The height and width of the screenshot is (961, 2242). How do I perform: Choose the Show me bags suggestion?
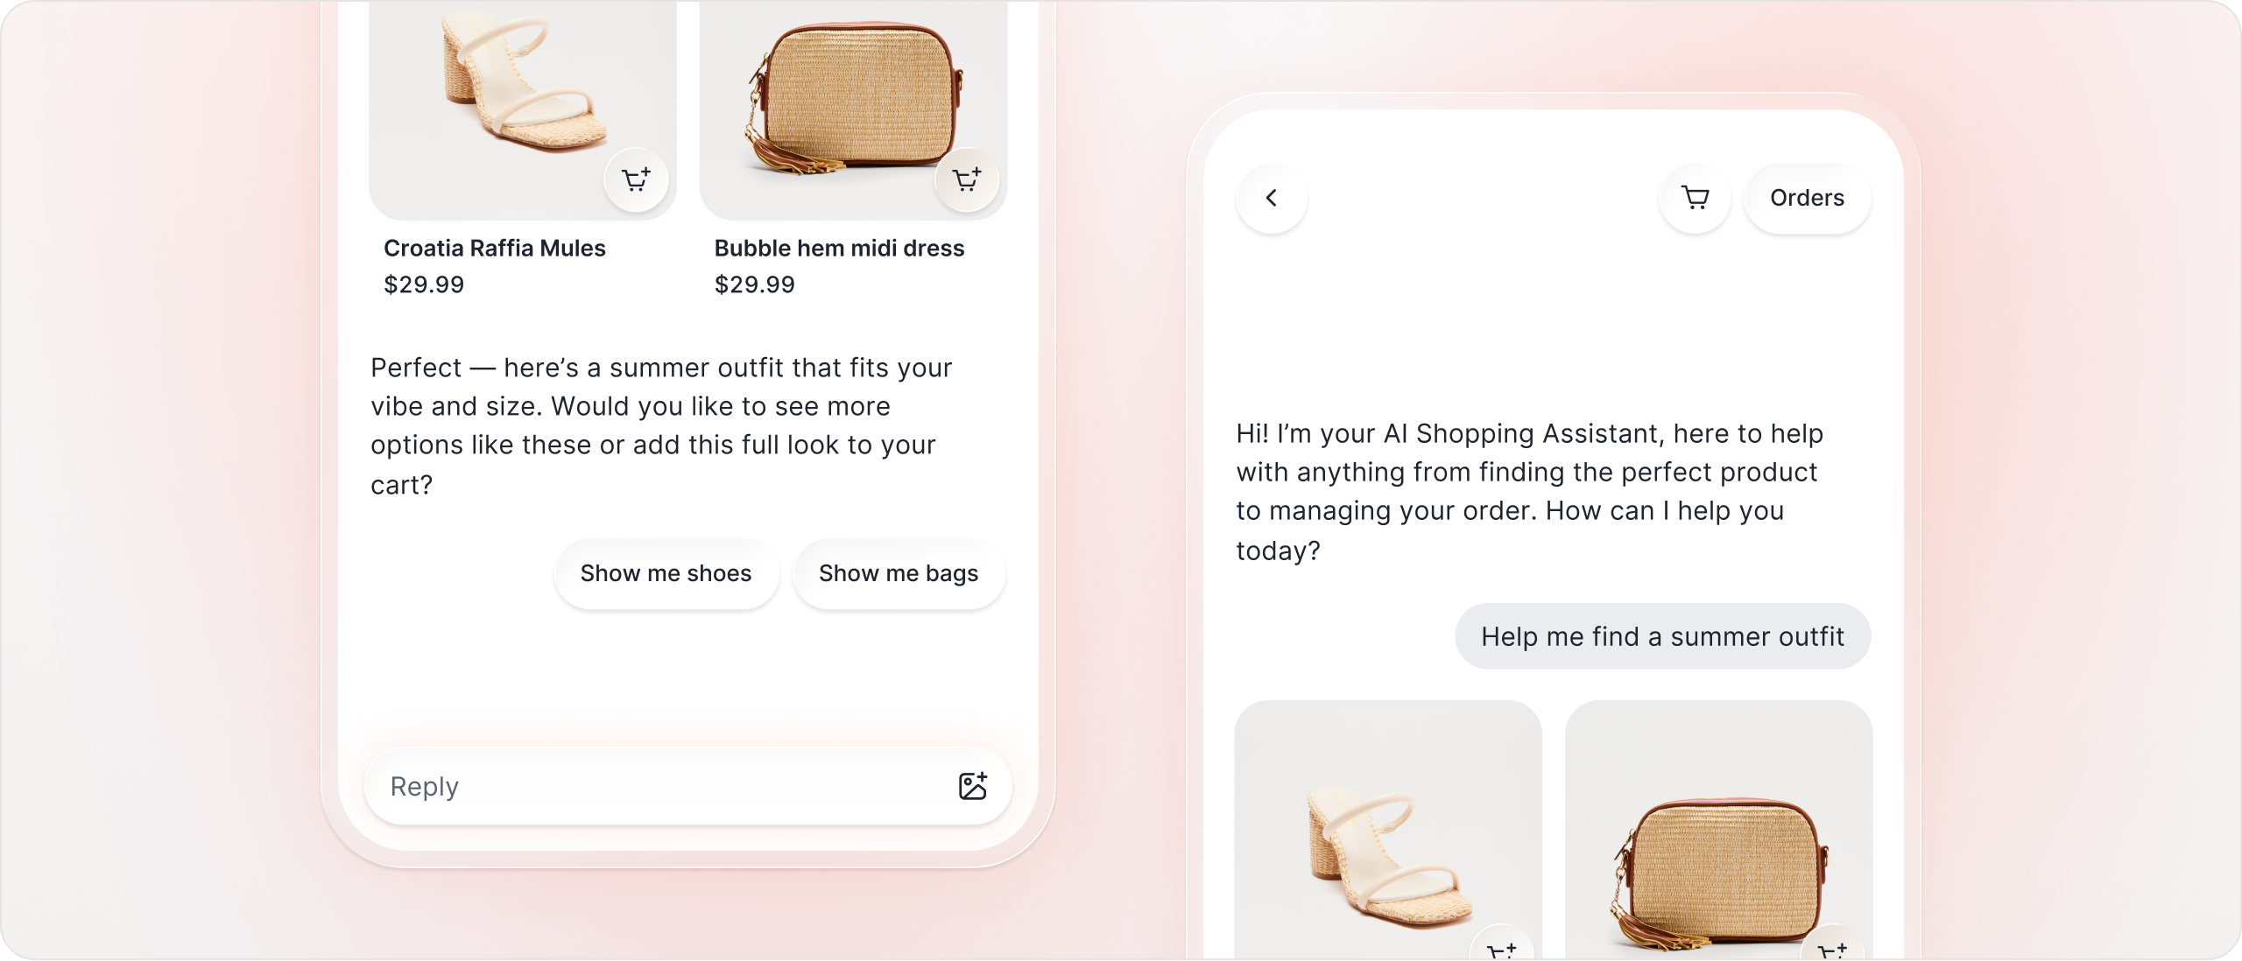(x=899, y=573)
